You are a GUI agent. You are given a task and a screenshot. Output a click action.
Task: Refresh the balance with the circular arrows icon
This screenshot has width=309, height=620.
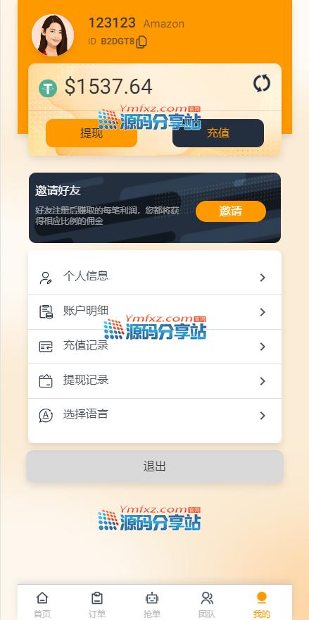(262, 83)
